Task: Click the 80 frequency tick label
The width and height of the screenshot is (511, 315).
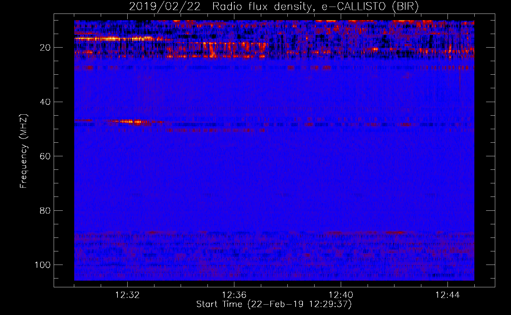Action: 45,210
